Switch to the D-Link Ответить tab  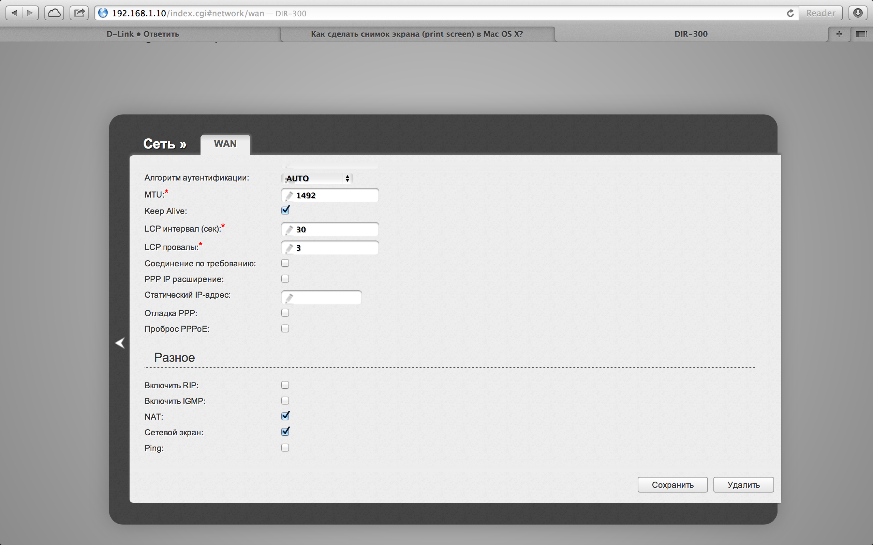pos(143,34)
